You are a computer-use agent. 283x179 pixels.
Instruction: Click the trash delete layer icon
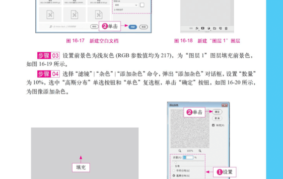coord(226,28)
